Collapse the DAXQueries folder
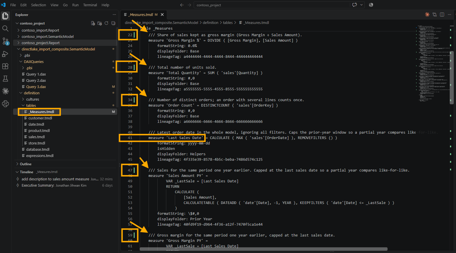 point(34,62)
